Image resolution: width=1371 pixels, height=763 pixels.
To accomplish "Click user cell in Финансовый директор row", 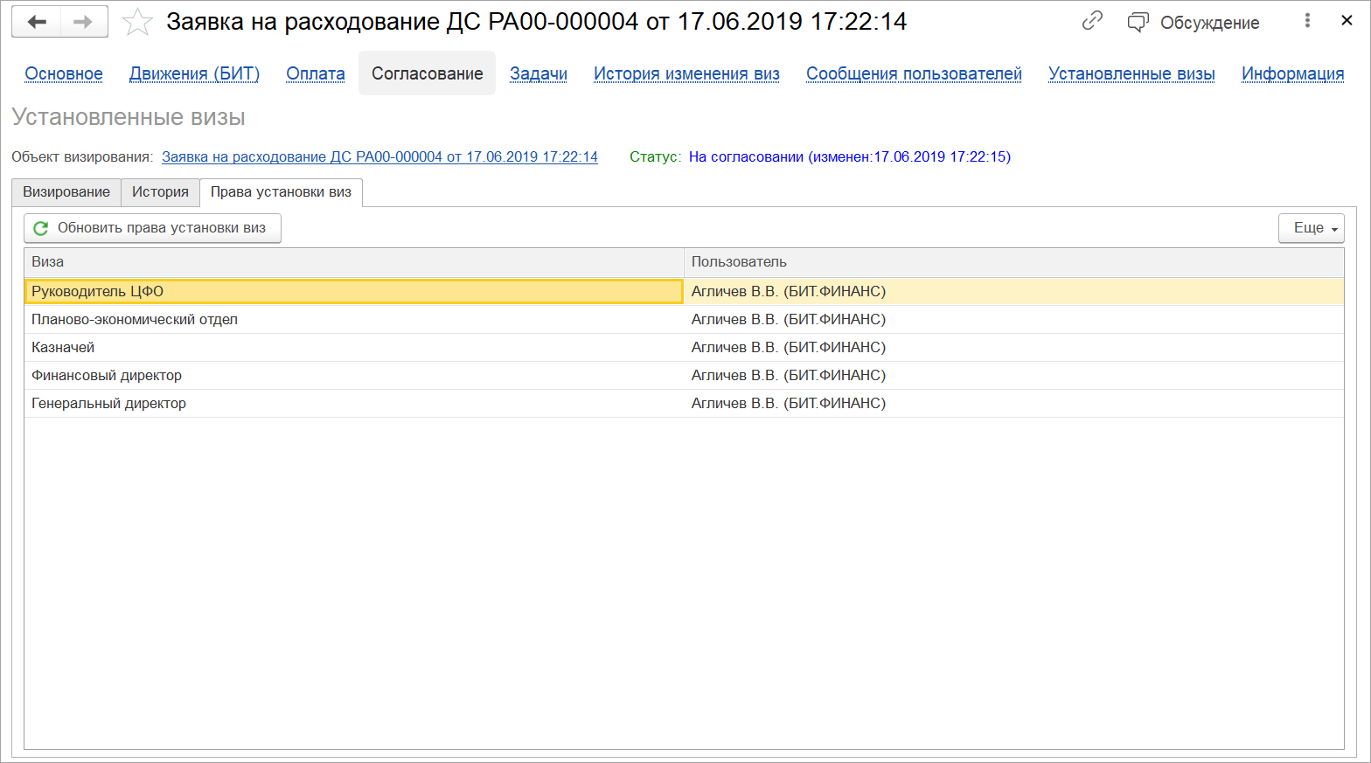I will (x=1014, y=376).
